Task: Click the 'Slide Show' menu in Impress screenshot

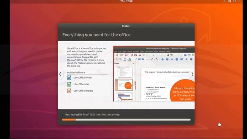Action: tap(149, 52)
